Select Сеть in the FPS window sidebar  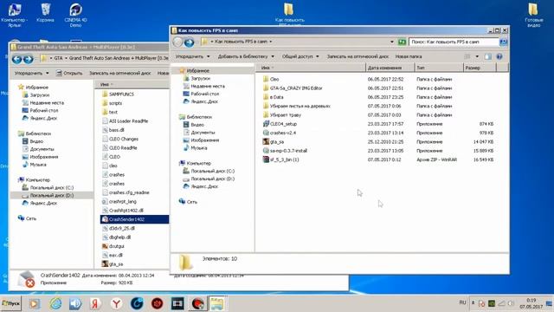pos(189,202)
